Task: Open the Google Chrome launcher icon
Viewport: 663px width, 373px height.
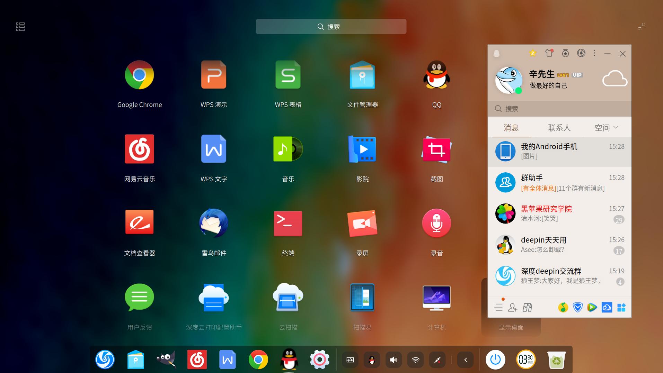Action: [x=139, y=75]
